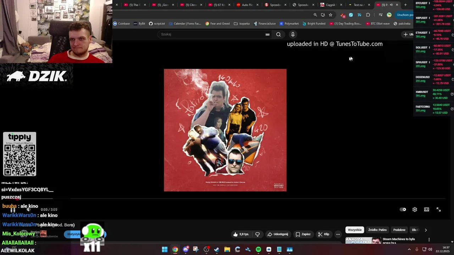The width and height of the screenshot is (454, 255).
Task: Open a new browser tab
Action: [405, 5]
